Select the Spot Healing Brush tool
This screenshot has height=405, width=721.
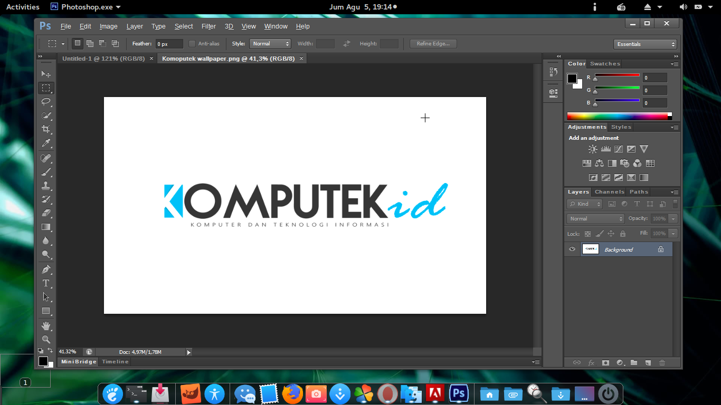[x=46, y=158]
